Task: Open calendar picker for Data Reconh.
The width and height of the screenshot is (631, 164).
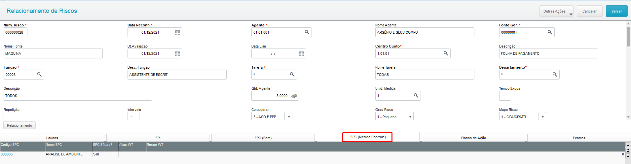Action: (x=177, y=32)
